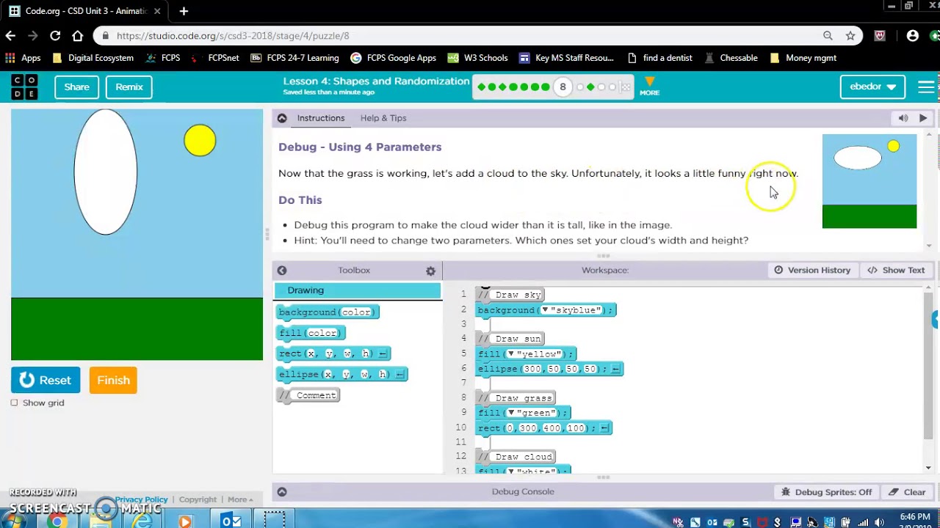
Task: Toggle the Show grid checkbox
Action: coord(15,403)
